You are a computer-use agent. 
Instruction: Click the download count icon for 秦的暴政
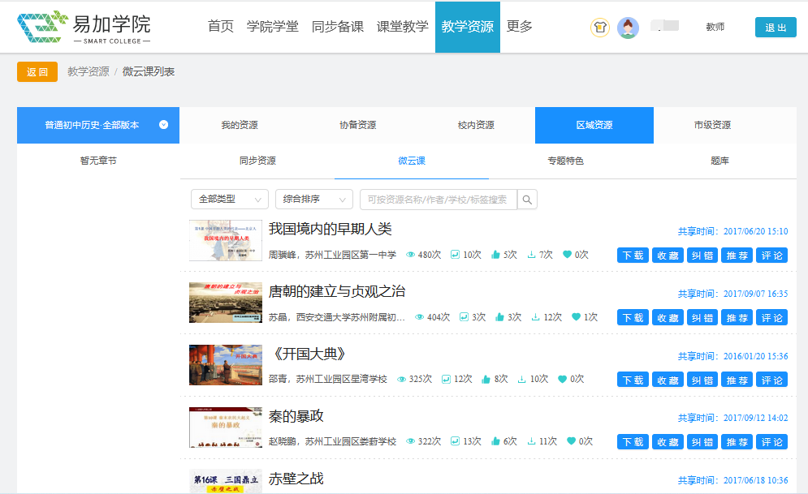(x=531, y=441)
